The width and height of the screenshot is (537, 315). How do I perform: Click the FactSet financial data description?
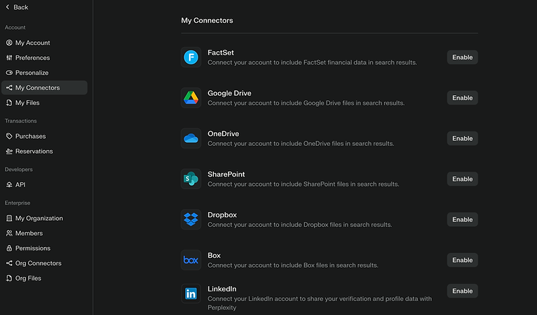click(x=312, y=63)
